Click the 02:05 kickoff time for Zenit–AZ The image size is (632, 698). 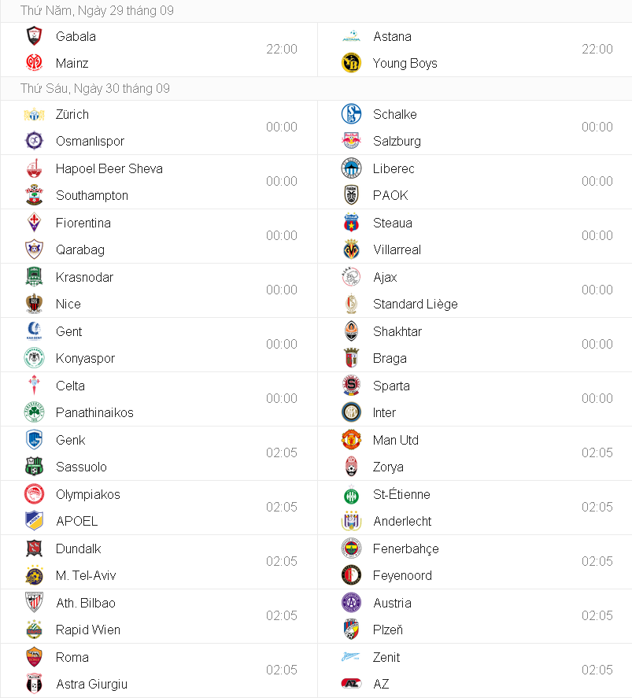(597, 670)
